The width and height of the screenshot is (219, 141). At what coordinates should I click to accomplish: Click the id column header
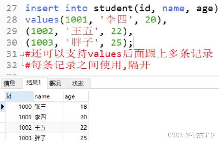click(19, 96)
